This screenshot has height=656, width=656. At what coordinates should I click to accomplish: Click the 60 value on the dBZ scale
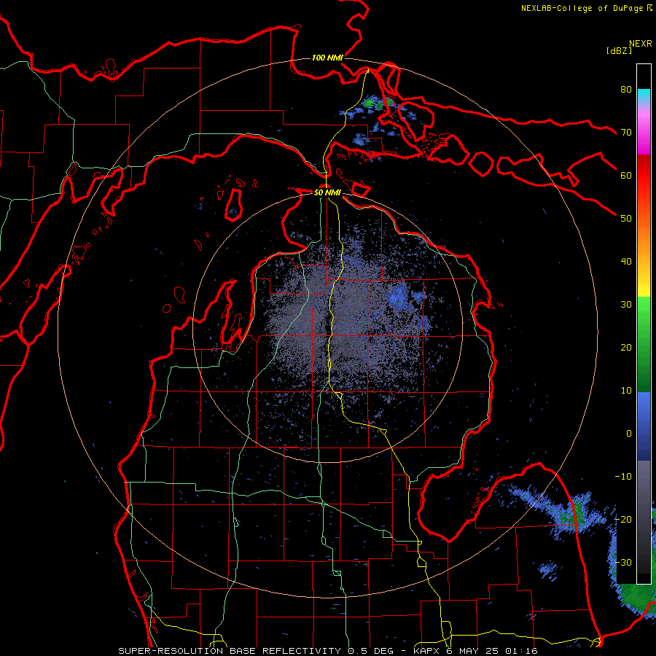(x=626, y=175)
